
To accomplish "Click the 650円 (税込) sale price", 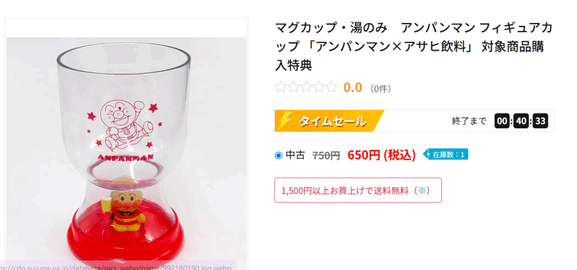I will click(381, 155).
